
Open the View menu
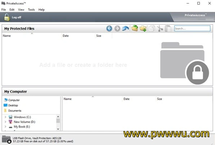[x=21, y=10]
